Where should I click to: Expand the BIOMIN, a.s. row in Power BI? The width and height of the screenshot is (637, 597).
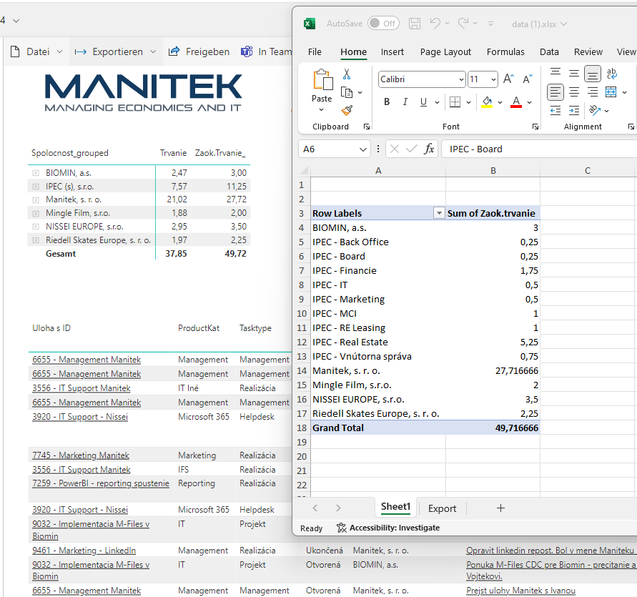tap(36, 173)
